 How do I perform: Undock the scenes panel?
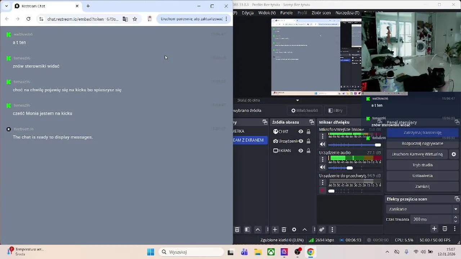pyautogui.click(x=265, y=122)
